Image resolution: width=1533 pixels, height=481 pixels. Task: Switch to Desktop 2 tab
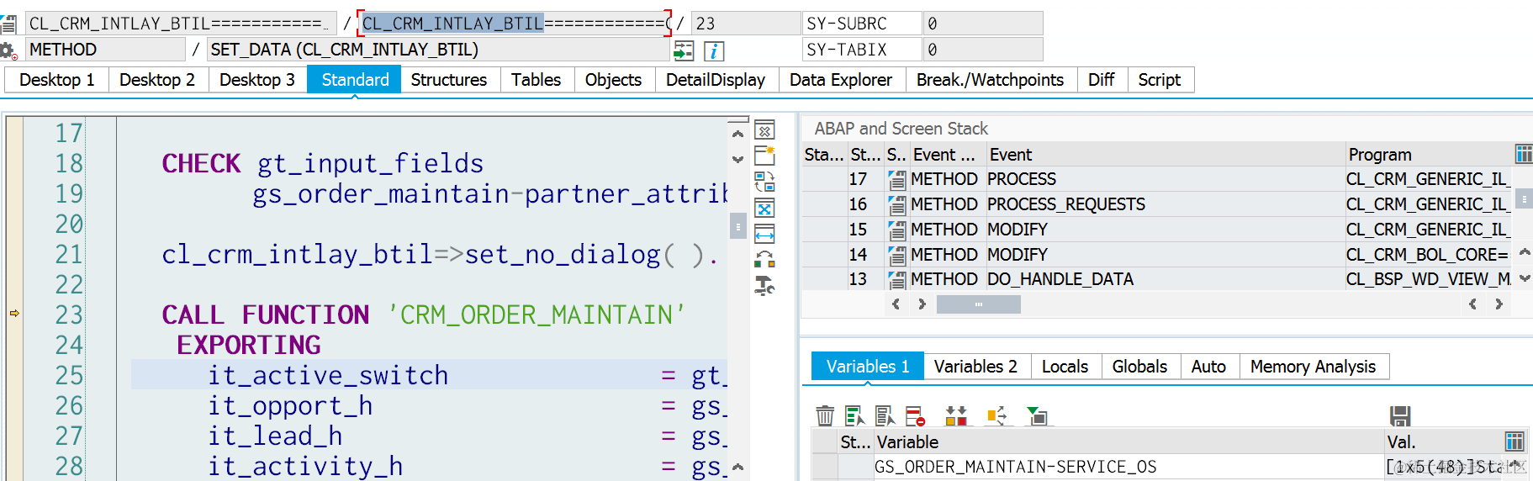click(x=156, y=80)
